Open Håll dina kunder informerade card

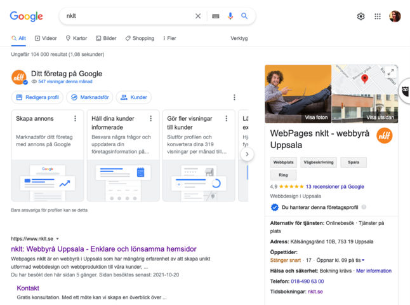click(123, 156)
